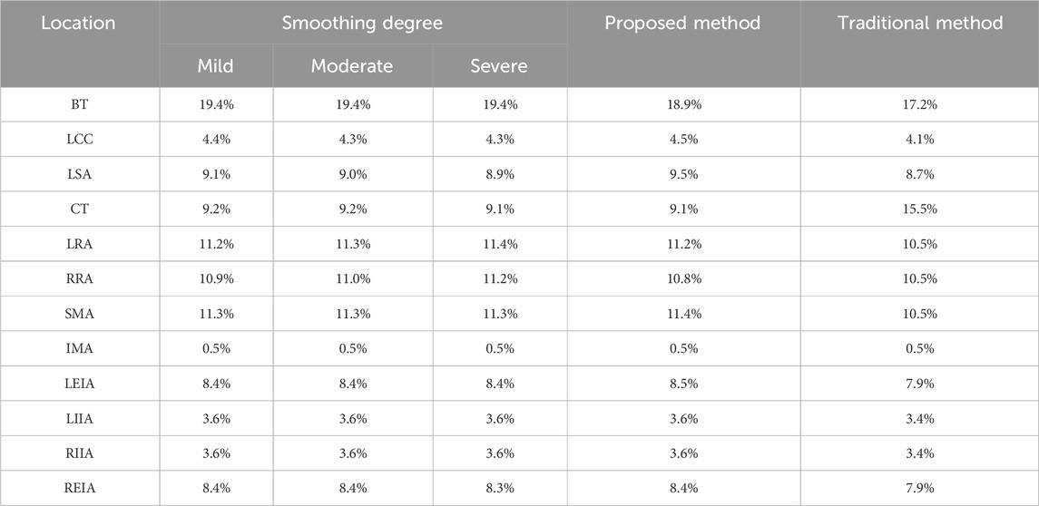Select the Smoothing degree header cell
The image size is (1039, 506).
[362, 23]
